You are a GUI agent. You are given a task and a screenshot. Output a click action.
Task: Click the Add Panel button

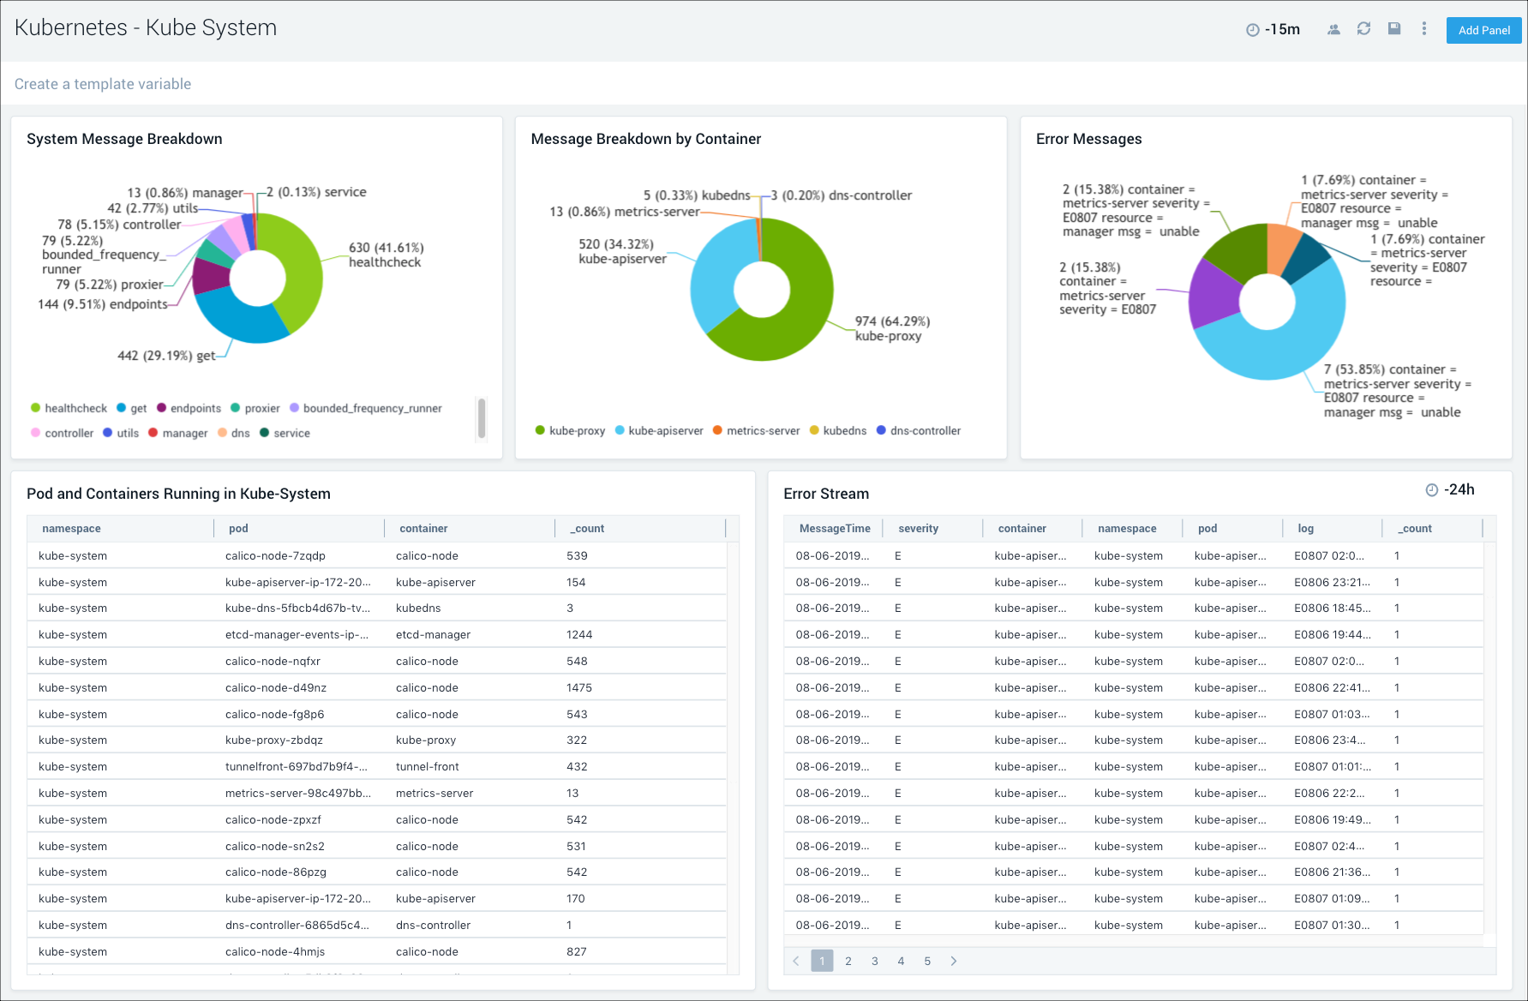tap(1483, 30)
